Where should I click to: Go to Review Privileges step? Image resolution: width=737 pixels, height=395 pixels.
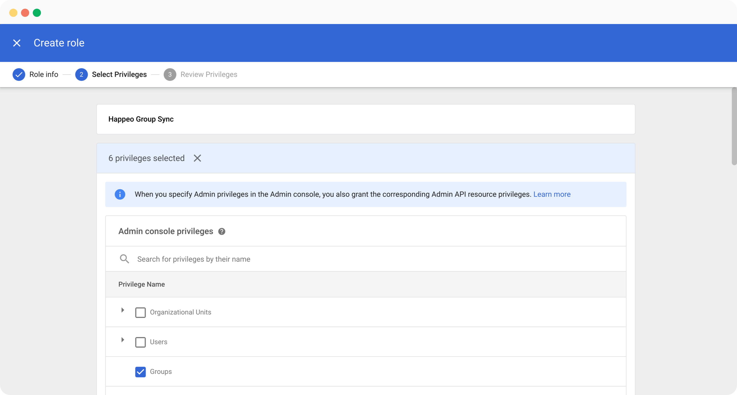coord(209,75)
